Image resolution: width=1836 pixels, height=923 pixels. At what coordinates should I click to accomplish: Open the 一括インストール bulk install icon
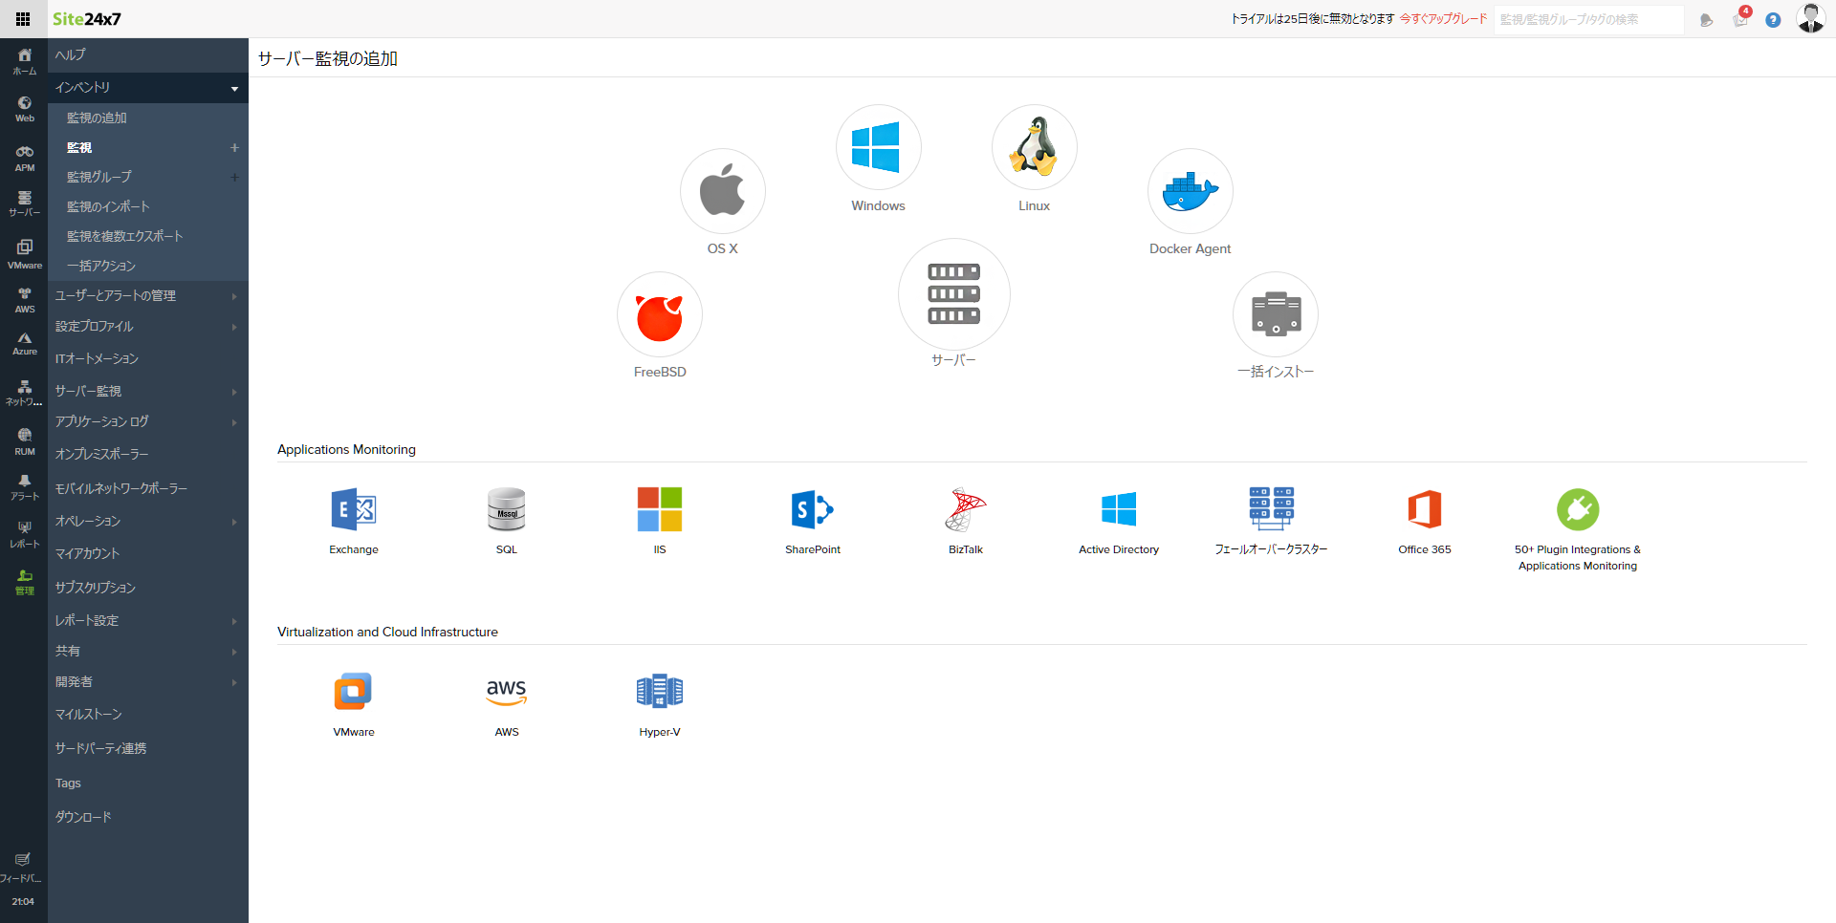pyautogui.click(x=1276, y=314)
